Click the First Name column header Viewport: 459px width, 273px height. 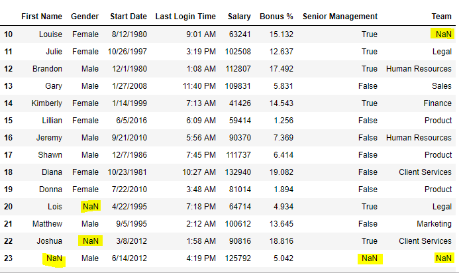point(42,16)
